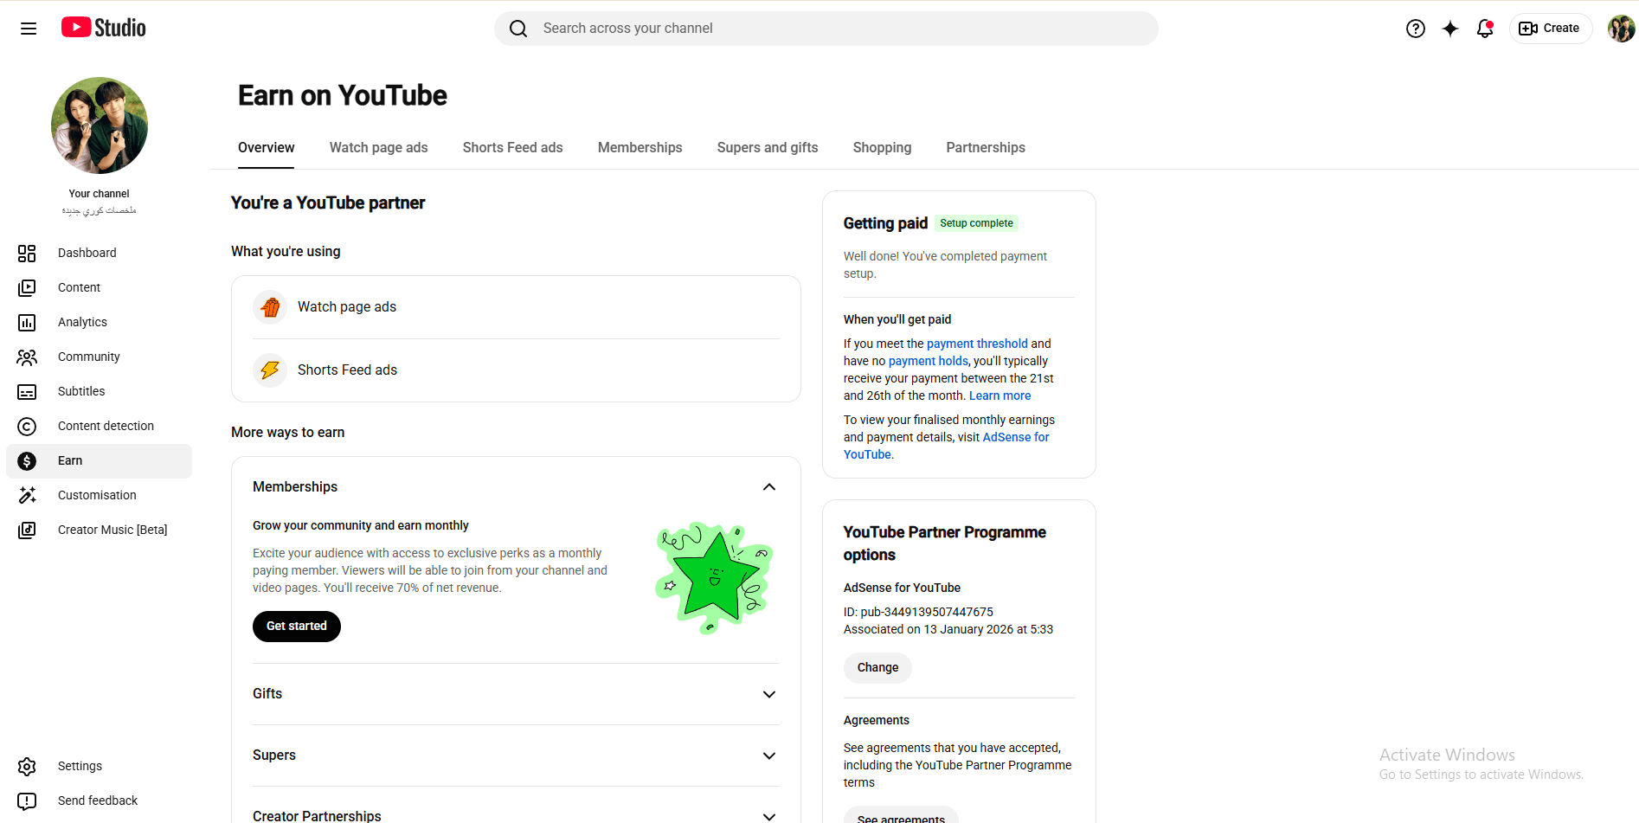Expand the Creator Partnerships section
1639x823 pixels.
769,816
